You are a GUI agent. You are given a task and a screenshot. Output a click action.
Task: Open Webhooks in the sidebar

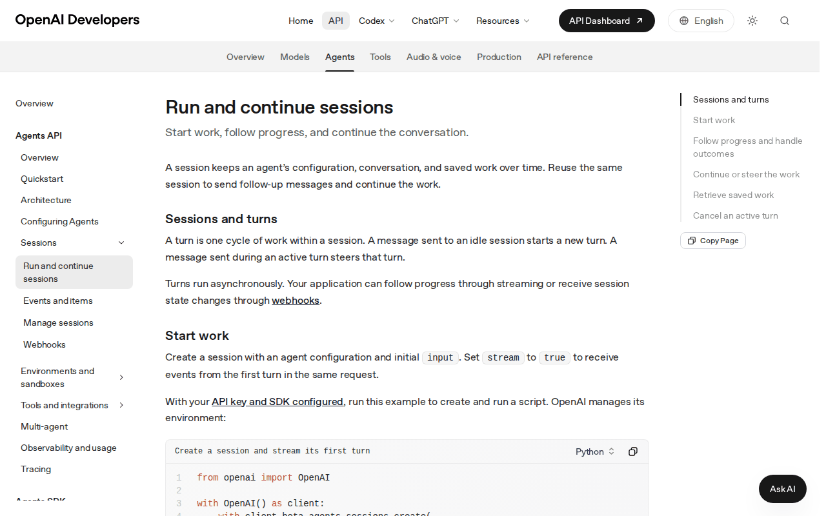point(45,344)
